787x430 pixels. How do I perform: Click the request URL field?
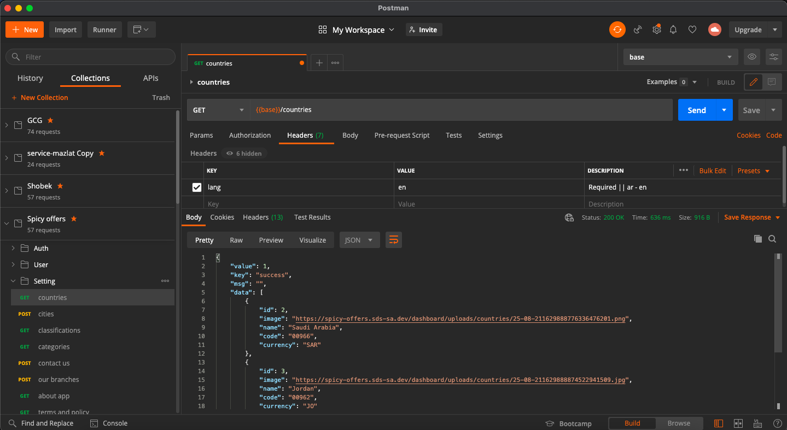[x=462, y=110]
